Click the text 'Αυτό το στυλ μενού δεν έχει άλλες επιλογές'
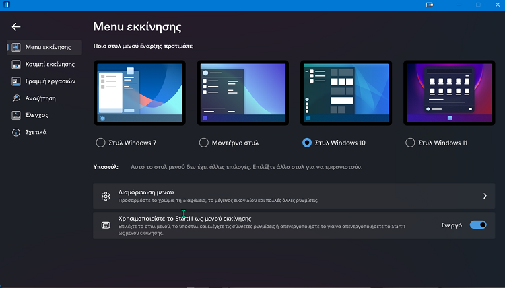 point(191,167)
